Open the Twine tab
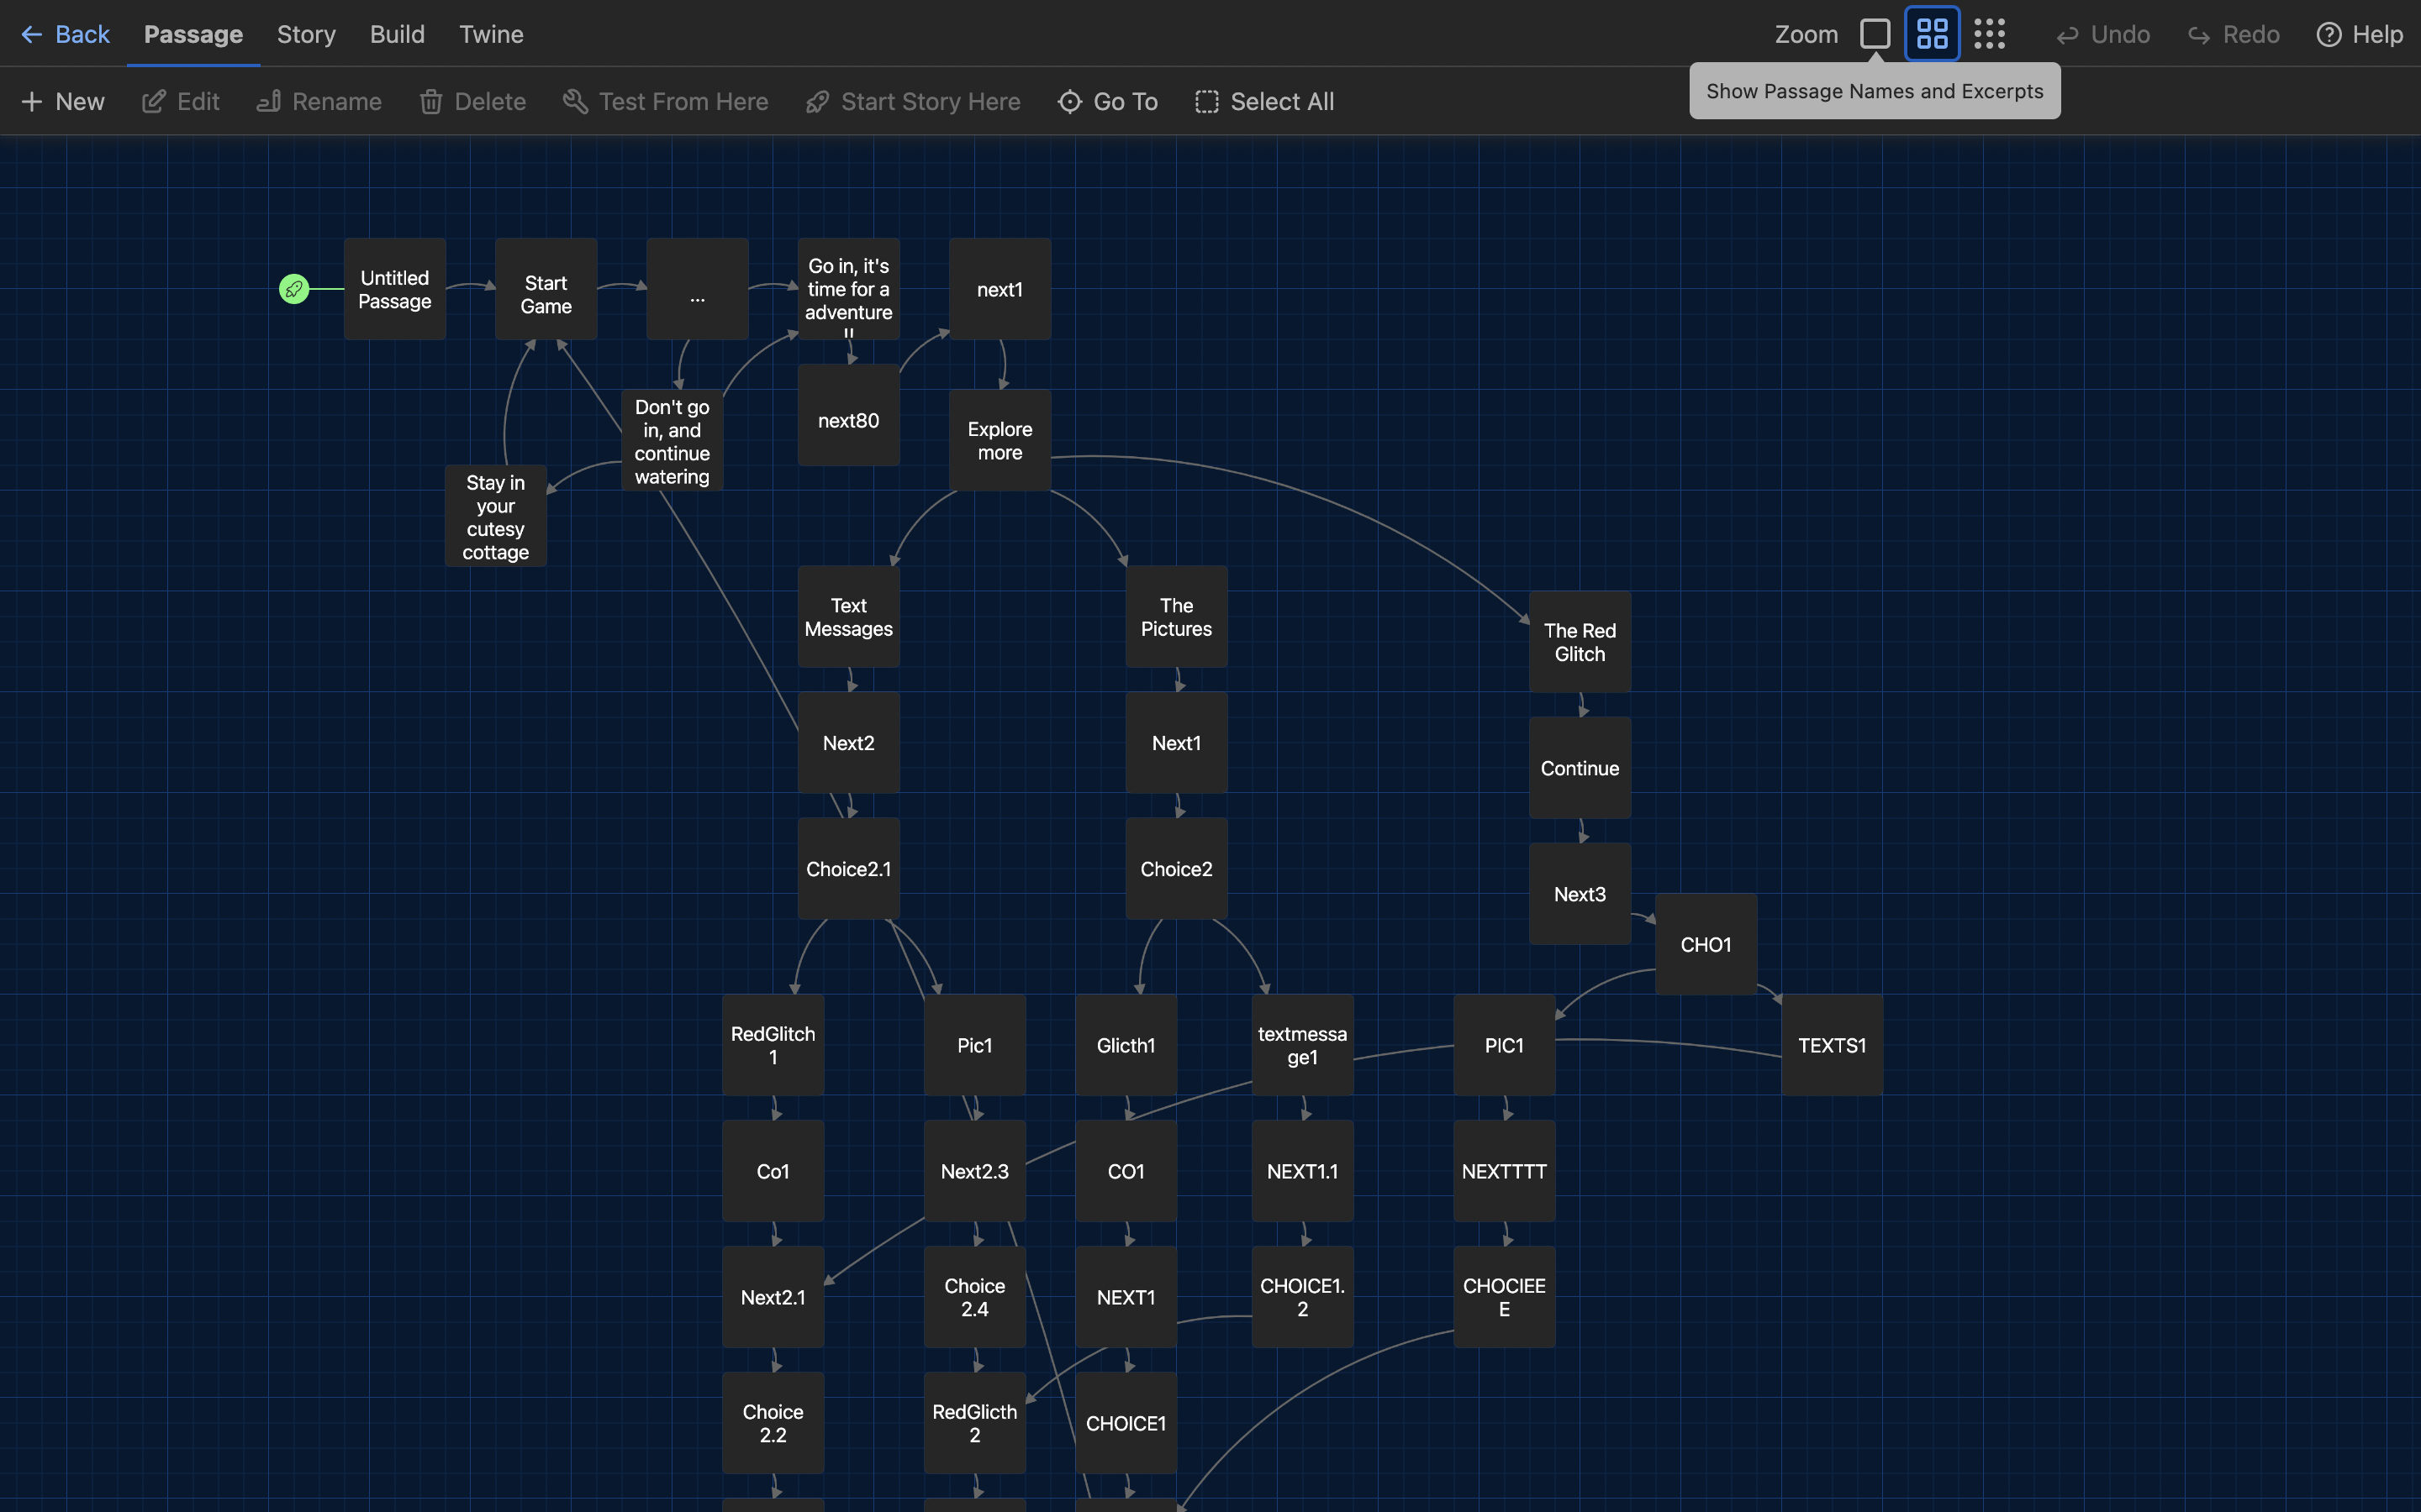Viewport: 2421px width, 1512px height. coord(491,34)
